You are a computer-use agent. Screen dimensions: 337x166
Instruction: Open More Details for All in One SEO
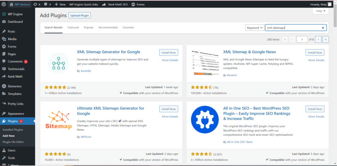tap(316, 116)
